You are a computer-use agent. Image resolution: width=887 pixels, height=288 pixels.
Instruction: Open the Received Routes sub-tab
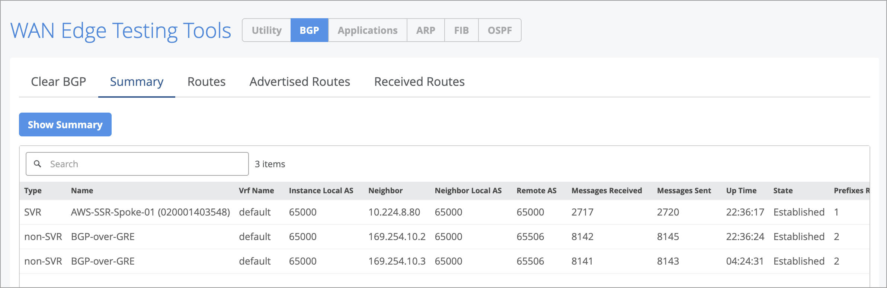(x=419, y=82)
